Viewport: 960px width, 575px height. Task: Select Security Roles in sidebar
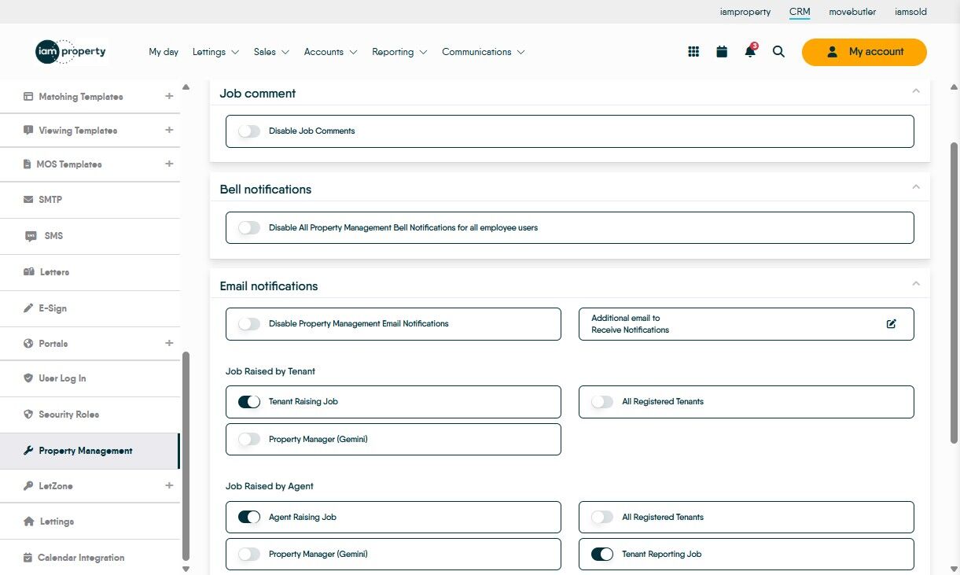[x=69, y=415]
